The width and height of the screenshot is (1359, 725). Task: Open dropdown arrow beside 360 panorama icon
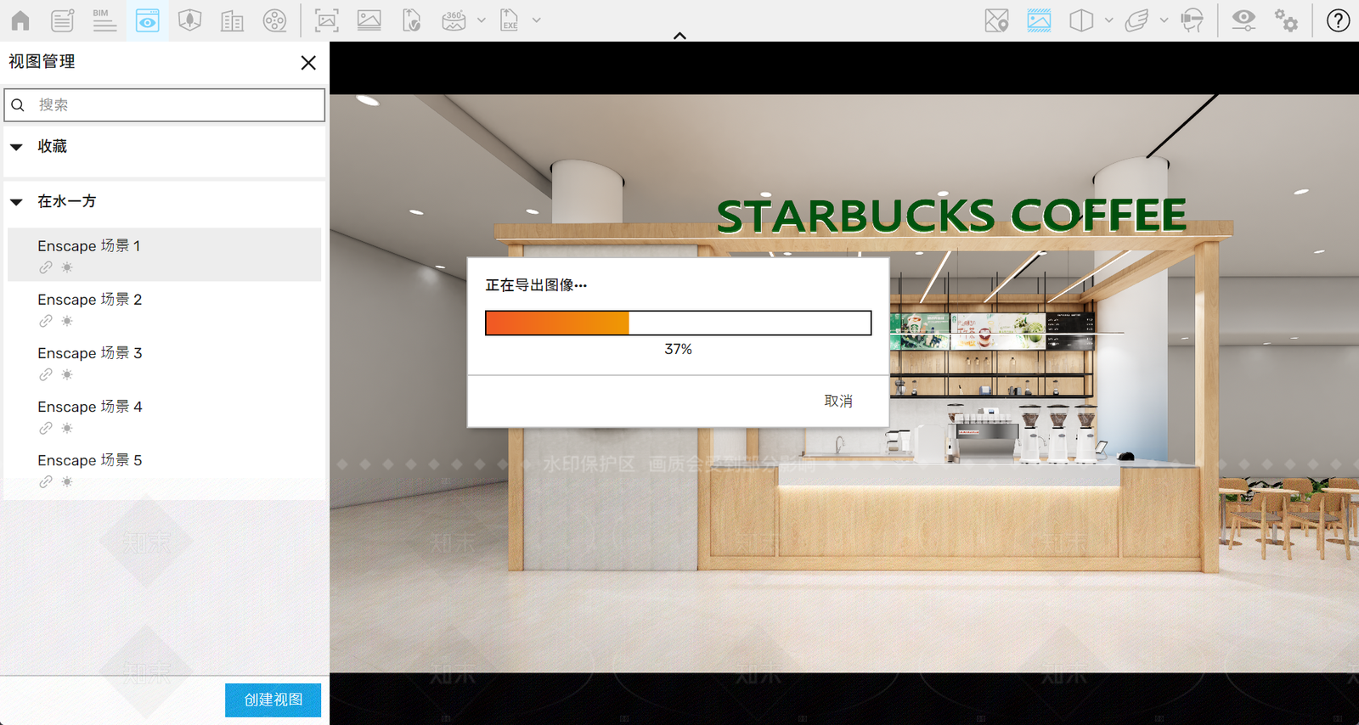pyautogui.click(x=482, y=20)
